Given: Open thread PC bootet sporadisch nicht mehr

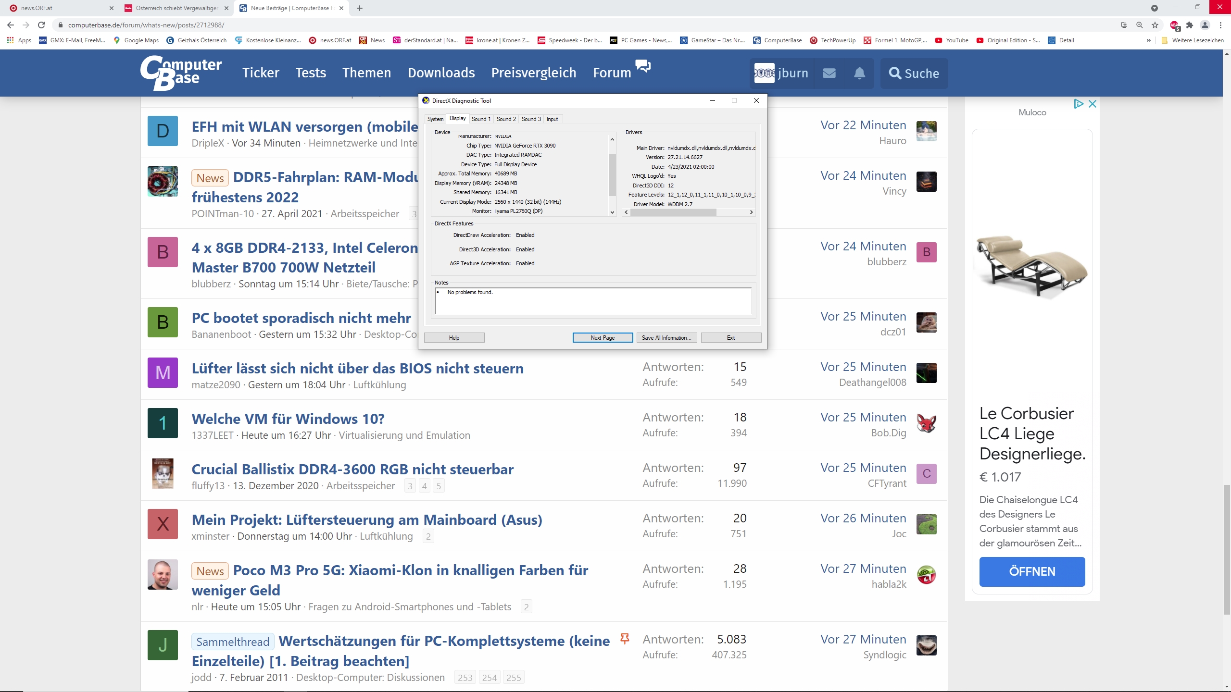Looking at the screenshot, I should point(301,318).
